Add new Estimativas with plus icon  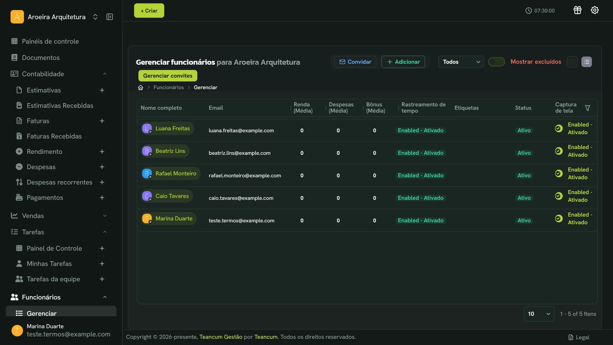102,90
